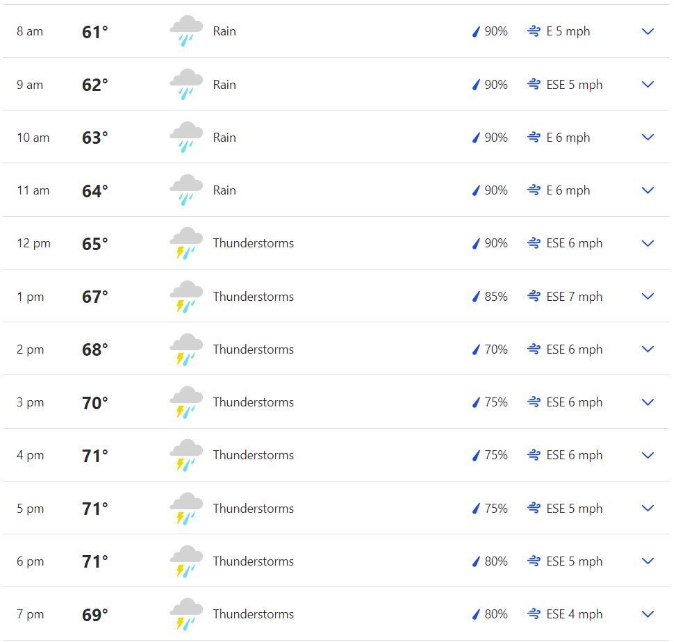The width and height of the screenshot is (676, 642).
Task: Expand the 8 am forecast details
Action: (x=648, y=31)
